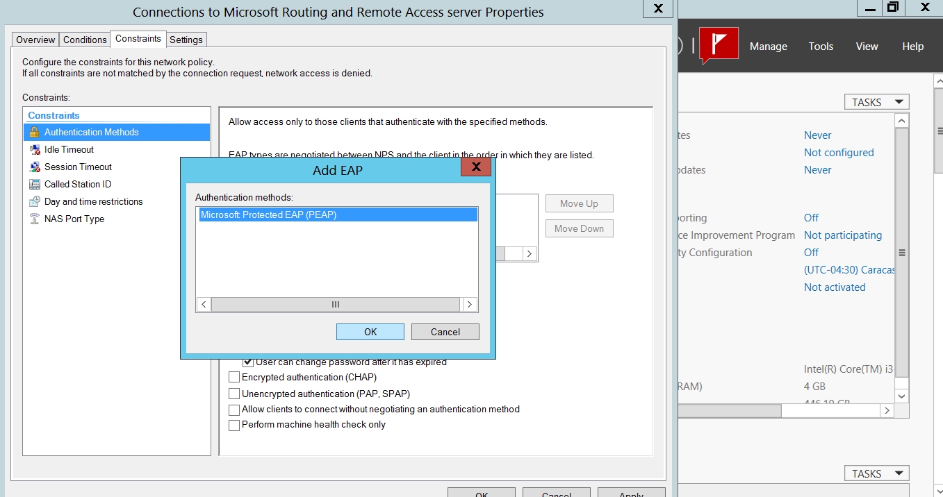Click Cancel in Add EAP dialog

(x=445, y=332)
